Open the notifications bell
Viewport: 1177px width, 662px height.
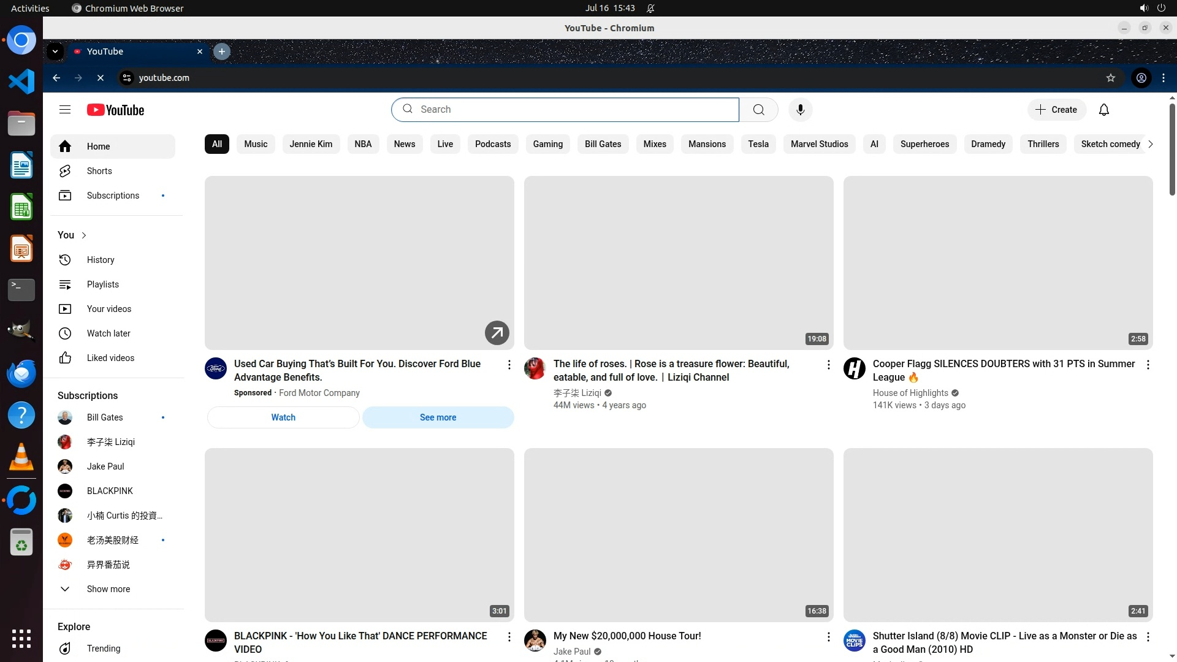click(x=1103, y=110)
